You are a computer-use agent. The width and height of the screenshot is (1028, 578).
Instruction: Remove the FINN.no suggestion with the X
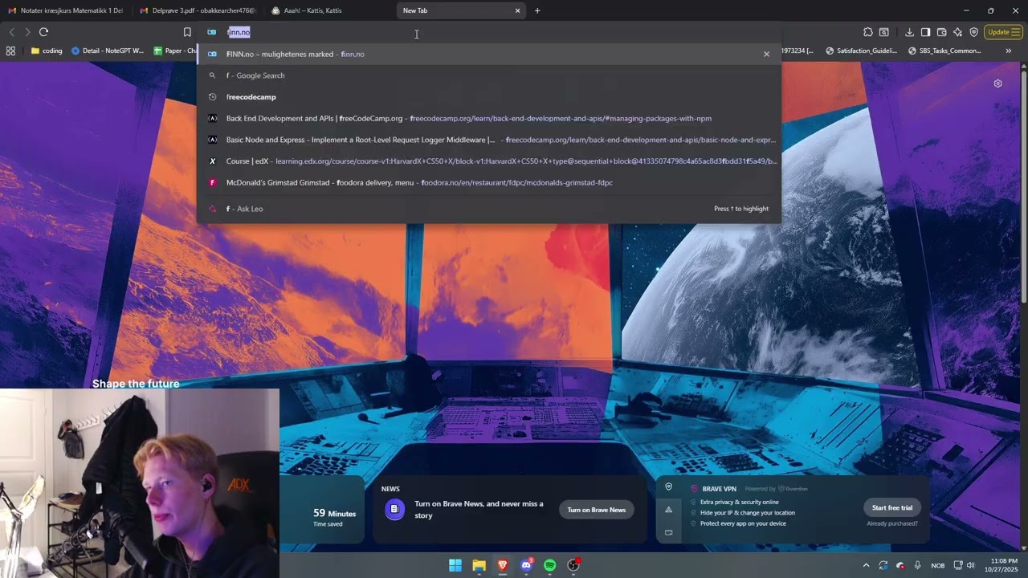point(766,54)
